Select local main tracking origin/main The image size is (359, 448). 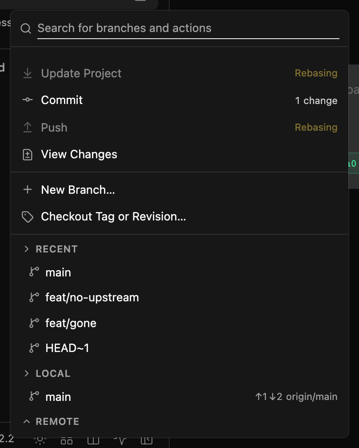coord(179,397)
